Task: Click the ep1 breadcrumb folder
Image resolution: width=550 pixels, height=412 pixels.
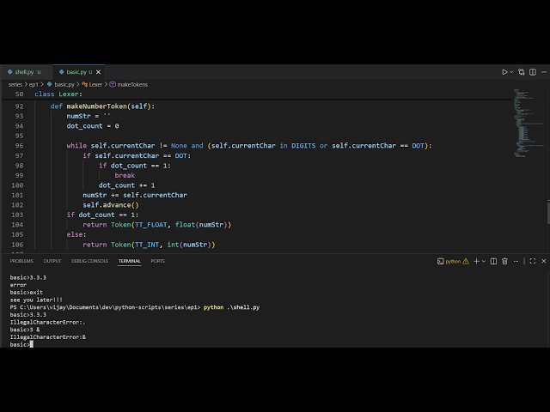Action: pos(34,84)
